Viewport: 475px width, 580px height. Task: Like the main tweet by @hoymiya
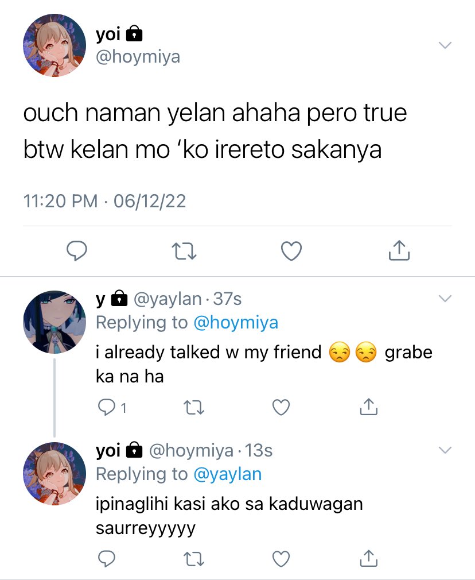[x=291, y=251]
